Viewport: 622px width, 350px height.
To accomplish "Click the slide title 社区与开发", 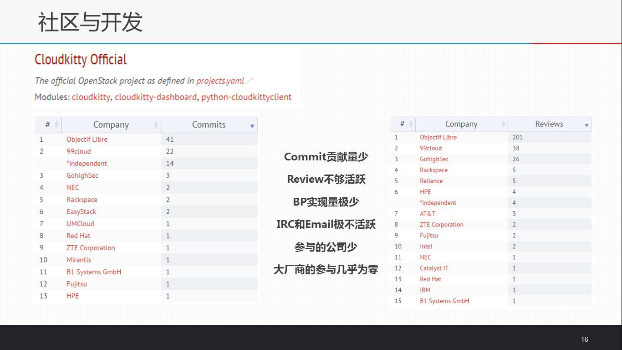I will pyautogui.click(x=90, y=22).
